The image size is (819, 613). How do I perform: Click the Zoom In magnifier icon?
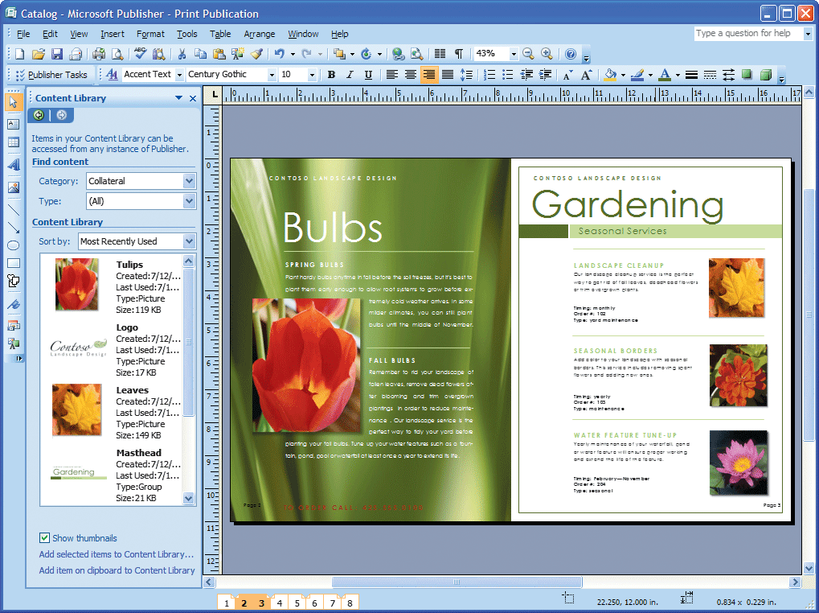click(547, 54)
